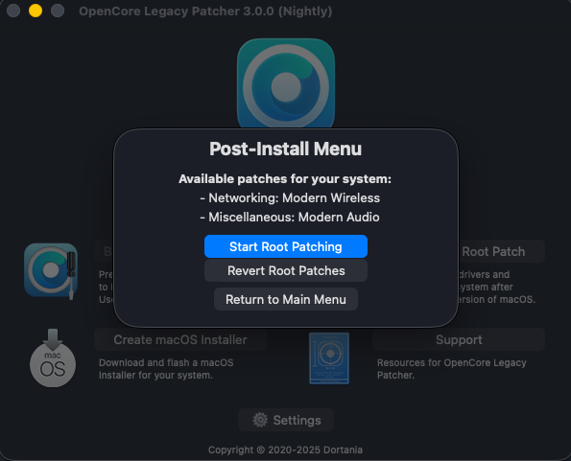Click the Support blueprint book icon
571x461 pixels.
[x=329, y=358]
